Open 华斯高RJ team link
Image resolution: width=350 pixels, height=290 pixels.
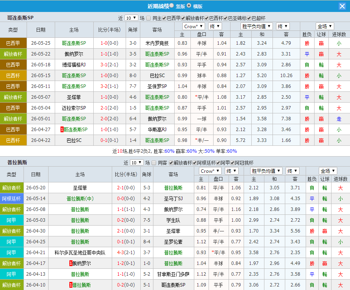coord(157,130)
